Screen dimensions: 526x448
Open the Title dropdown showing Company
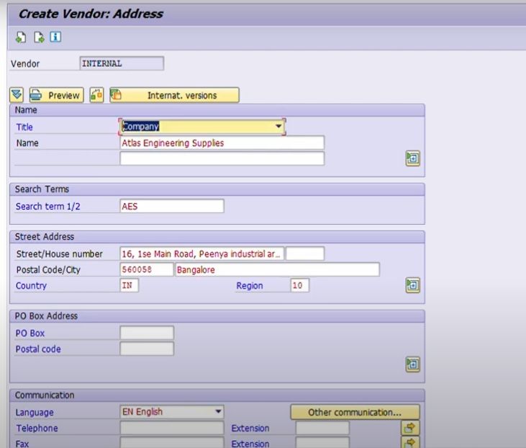click(x=202, y=127)
